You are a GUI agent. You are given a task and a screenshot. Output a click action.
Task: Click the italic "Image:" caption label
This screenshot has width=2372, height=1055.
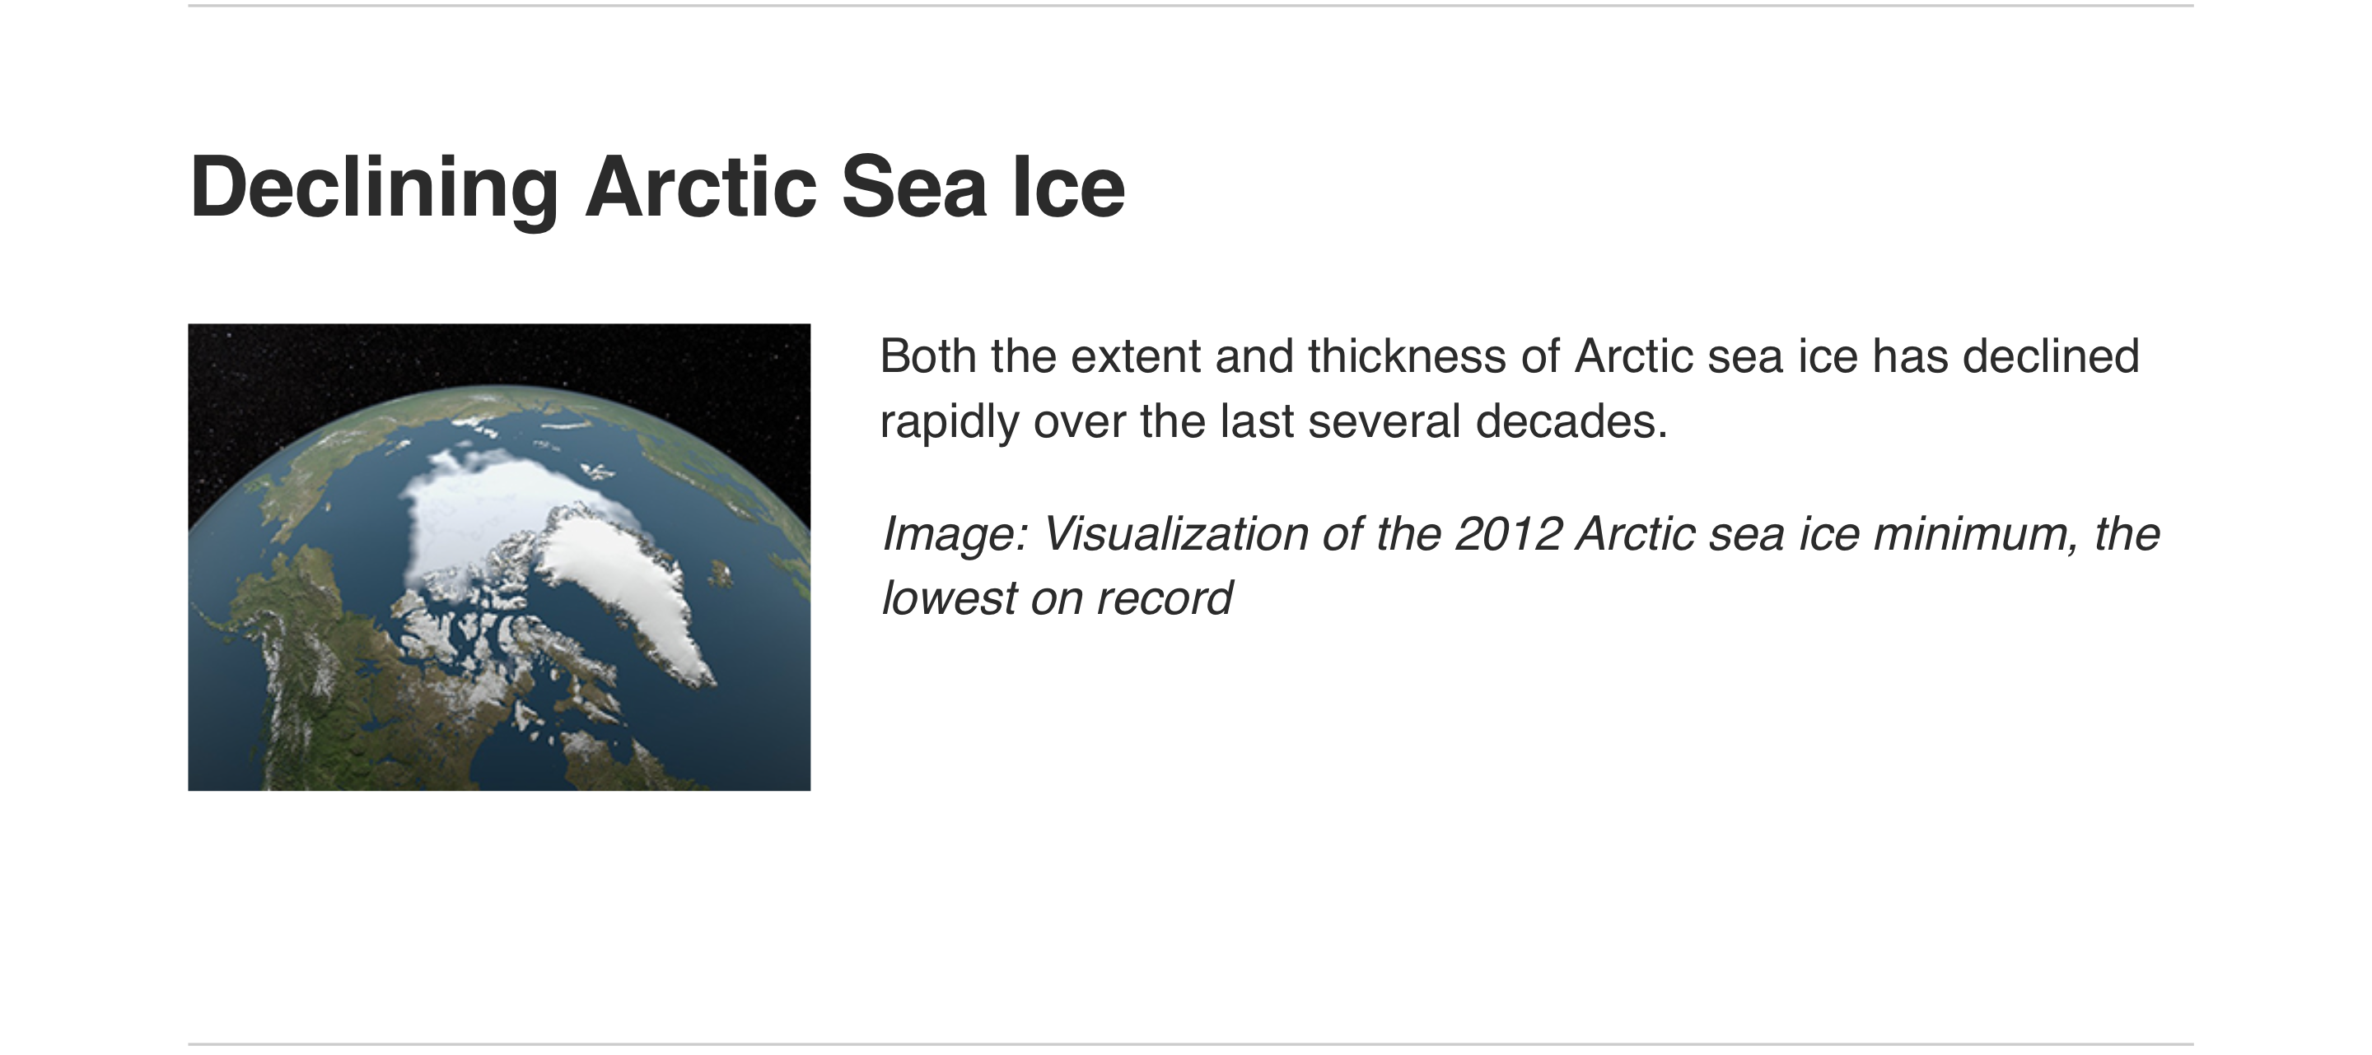click(954, 533)
